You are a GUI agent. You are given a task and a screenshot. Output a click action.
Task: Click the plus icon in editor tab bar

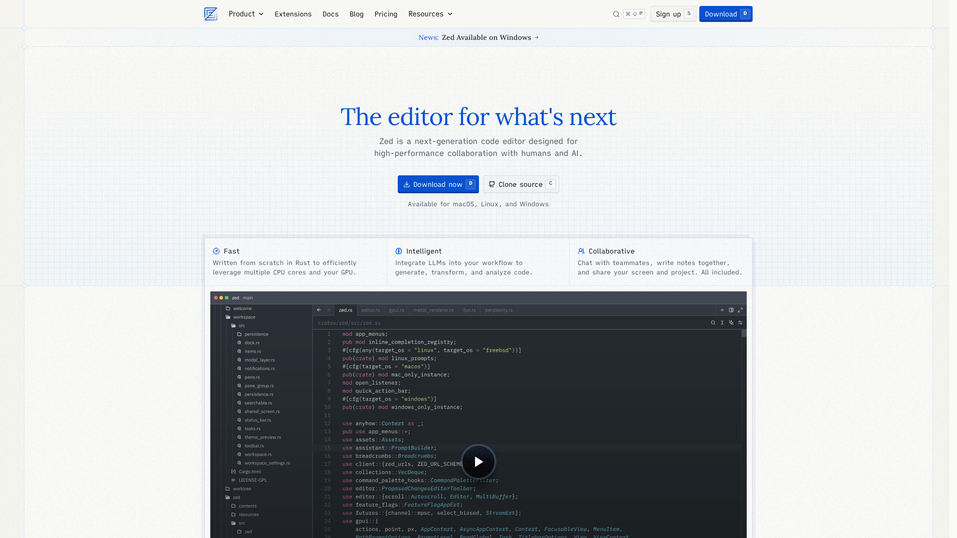click(722, 310)
